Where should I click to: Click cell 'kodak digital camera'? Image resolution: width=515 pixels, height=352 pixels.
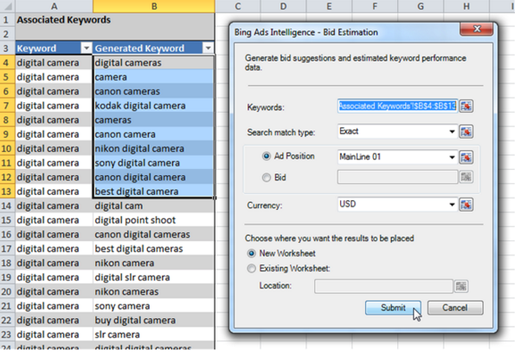pyautogui.click(x=154, y=106)
